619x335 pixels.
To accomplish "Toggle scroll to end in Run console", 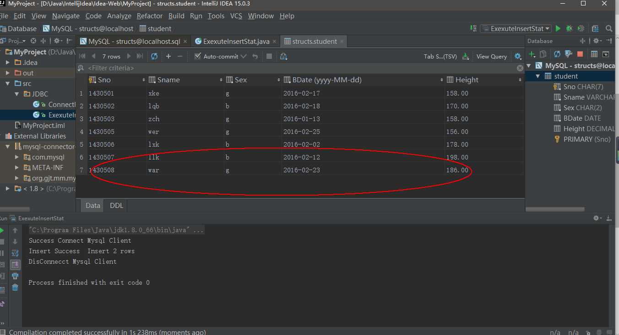I will (15, 264).
